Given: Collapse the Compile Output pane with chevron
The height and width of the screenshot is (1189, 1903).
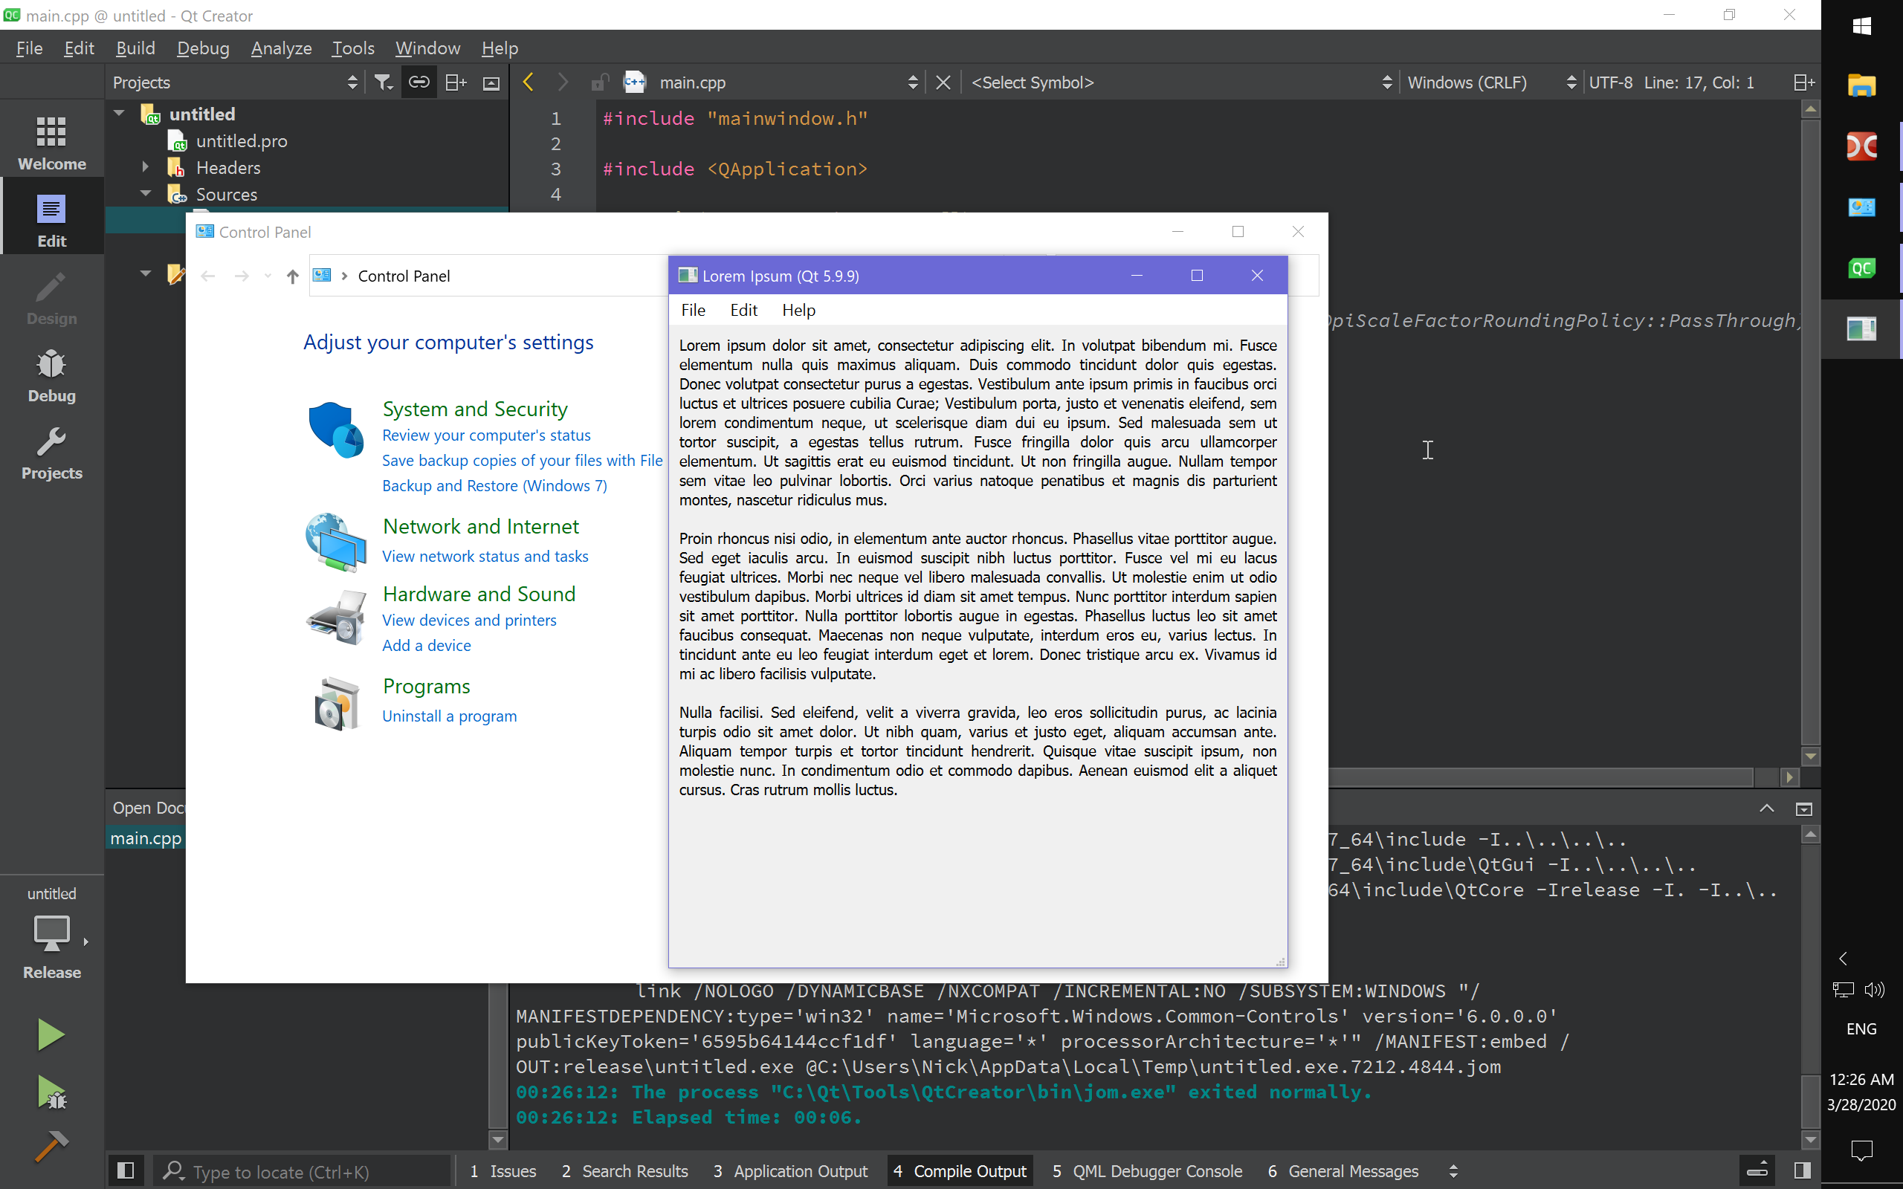Looking at the screenshot, I should pos(1765,808).
